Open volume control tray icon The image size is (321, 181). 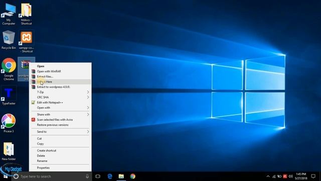[x=291, y=176]
